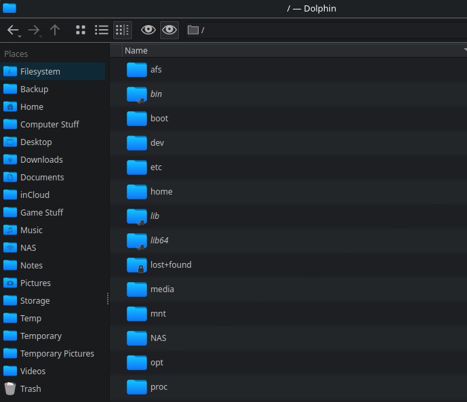467x402 pixels.
Task: Select the NAS folder icon in file list
Action: click(x=137, y=338)
